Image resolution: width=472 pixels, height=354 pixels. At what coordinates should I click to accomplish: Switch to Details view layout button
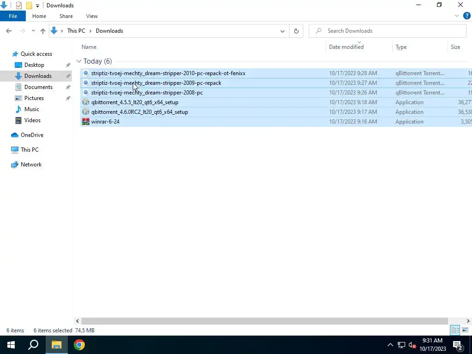455,330
